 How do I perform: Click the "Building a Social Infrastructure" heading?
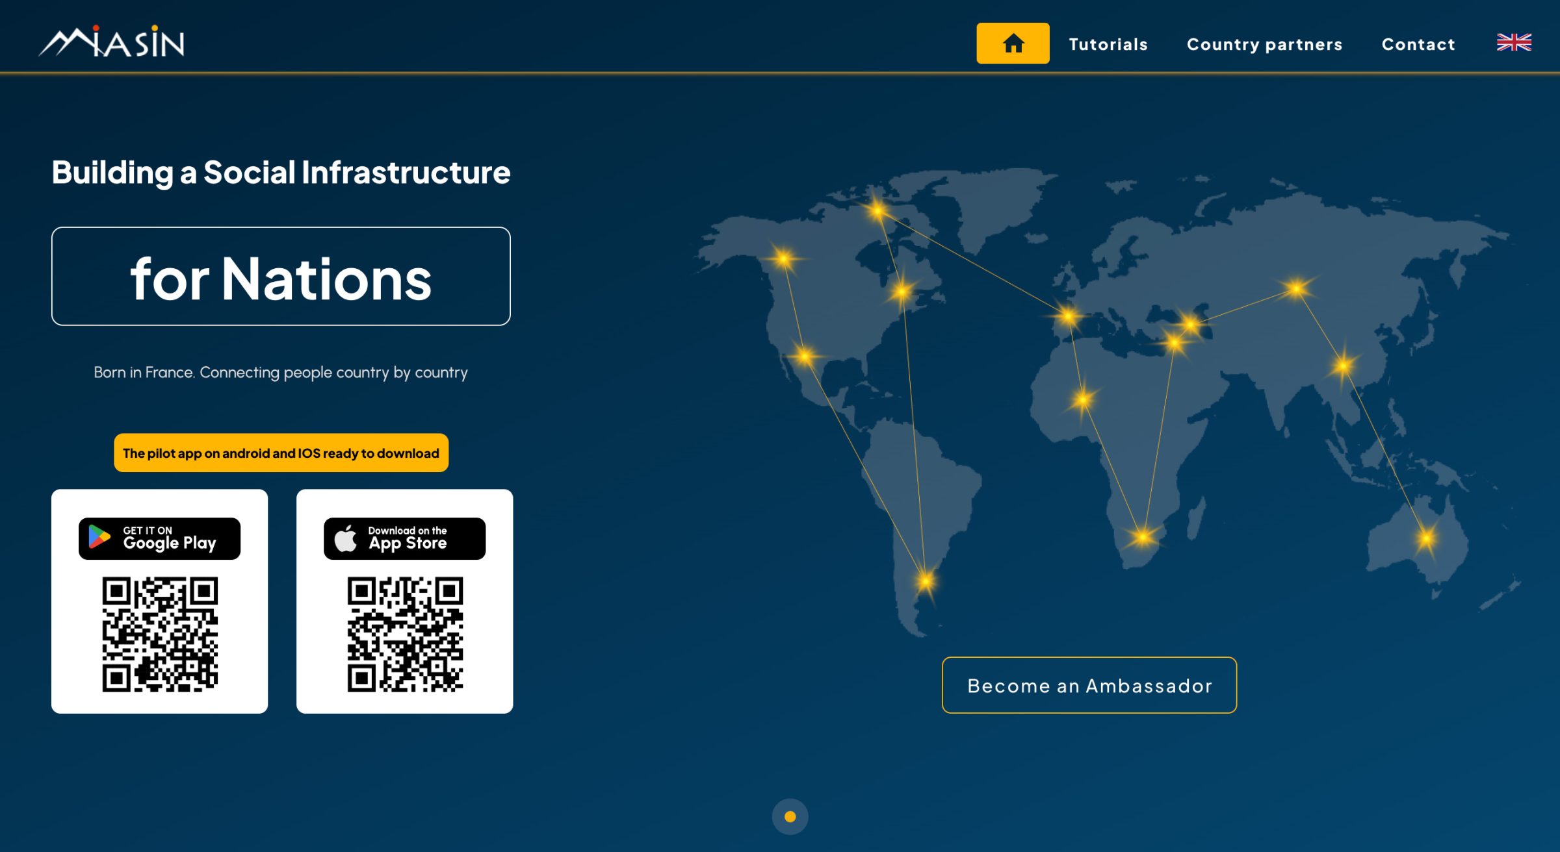pos(281,172)
